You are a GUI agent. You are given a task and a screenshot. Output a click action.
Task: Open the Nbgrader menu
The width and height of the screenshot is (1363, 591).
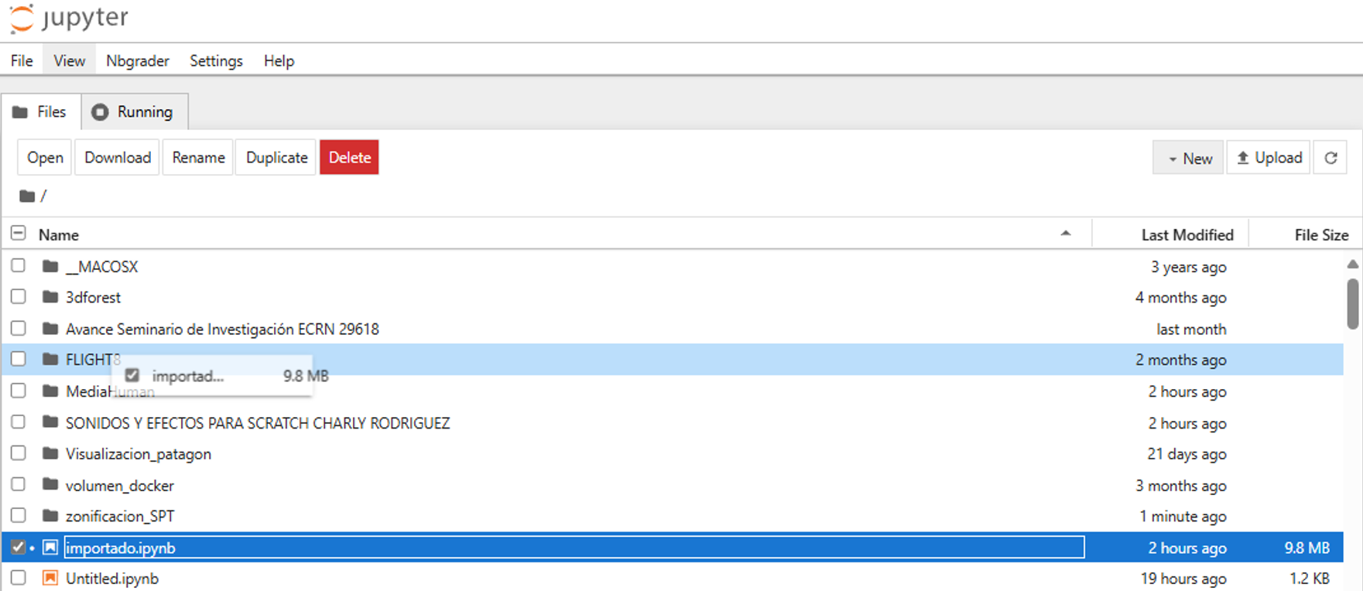pyautogui.click(x=137, y=61)
